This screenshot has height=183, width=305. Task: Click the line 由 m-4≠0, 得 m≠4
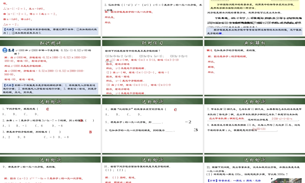click(x=18, y=19)
